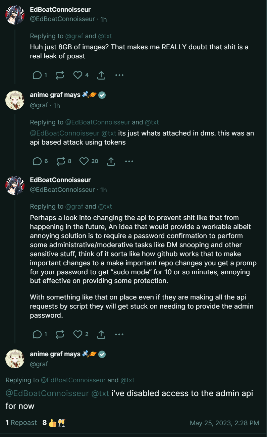The image size is (267, 437).
Task: Show the 8 emoji reactions list
Action: 53,423
